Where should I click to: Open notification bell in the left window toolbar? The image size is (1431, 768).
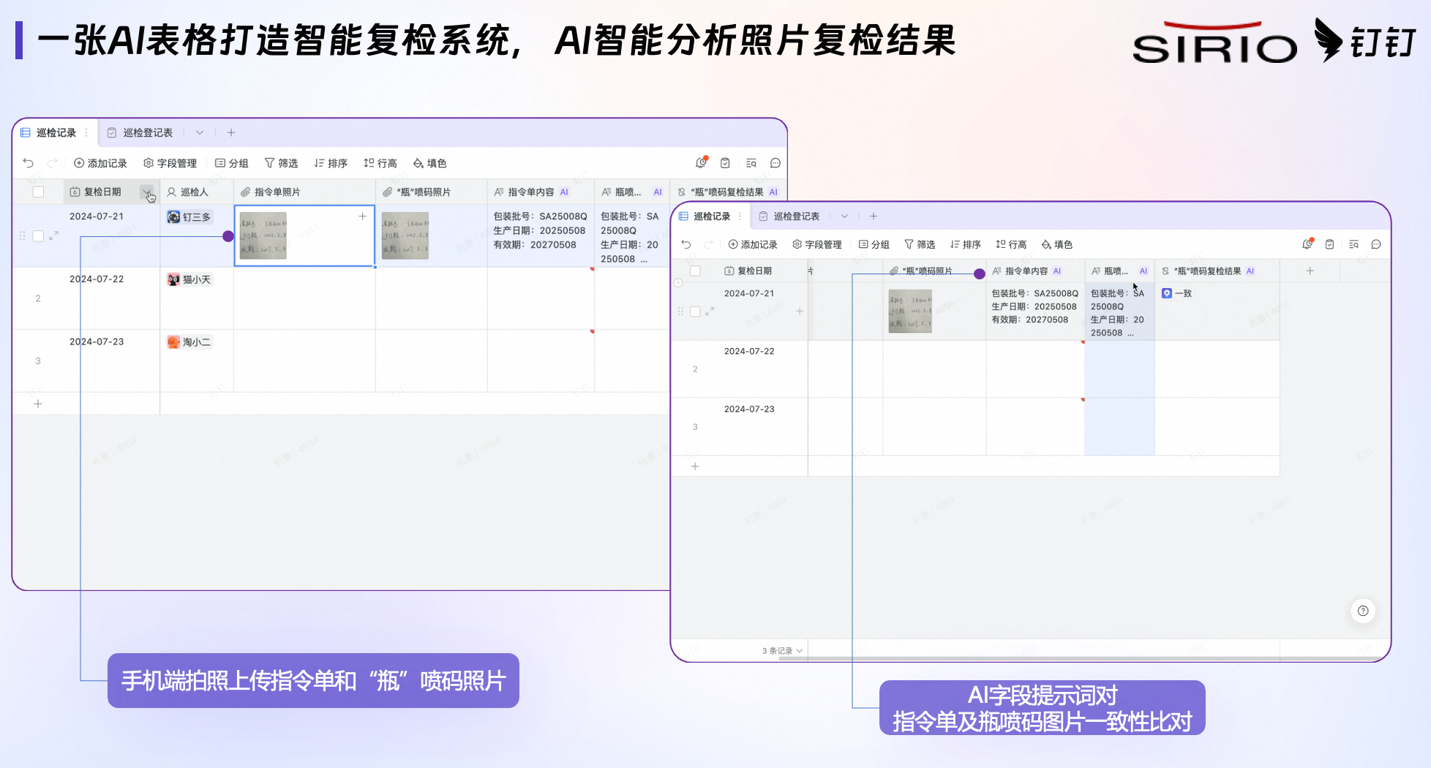701,163
